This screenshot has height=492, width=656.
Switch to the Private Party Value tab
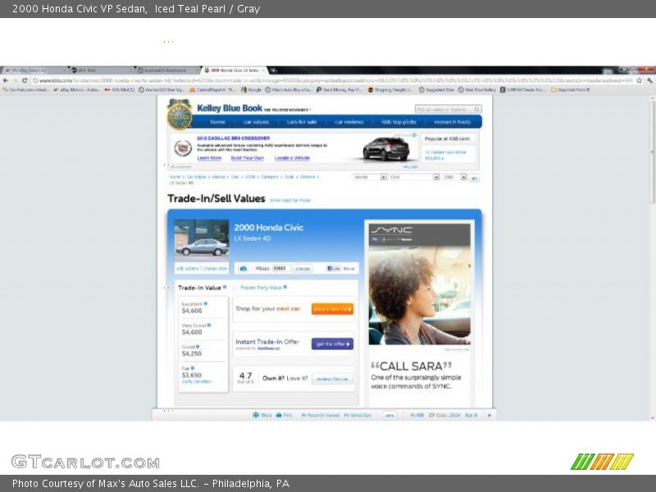tap(261, 288)
